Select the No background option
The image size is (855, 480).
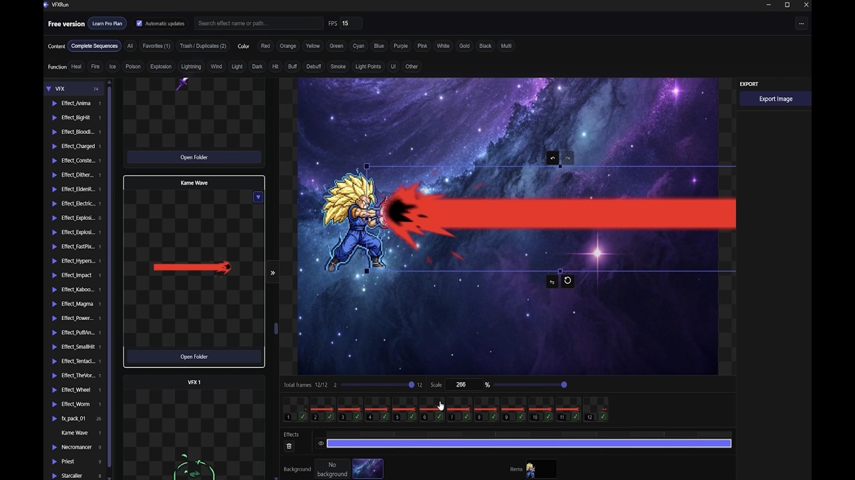point(332,469)
